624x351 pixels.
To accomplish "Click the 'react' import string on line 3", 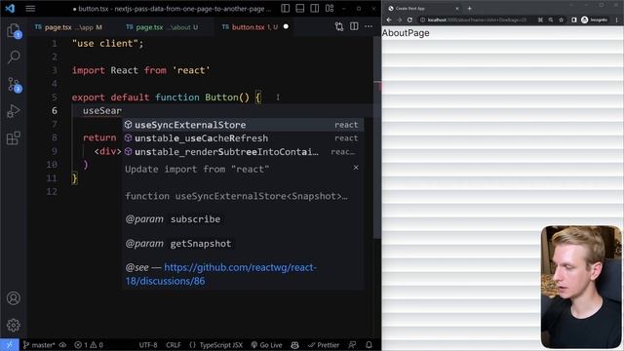I will (x=191, y=70).
